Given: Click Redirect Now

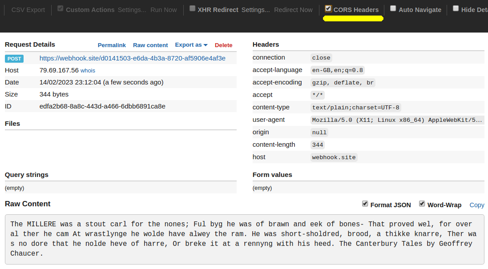Looking at the screenshot, I should coord(293,10).
